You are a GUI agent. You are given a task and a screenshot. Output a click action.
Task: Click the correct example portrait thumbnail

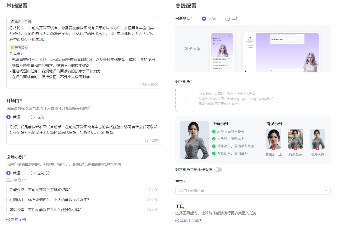194,140
